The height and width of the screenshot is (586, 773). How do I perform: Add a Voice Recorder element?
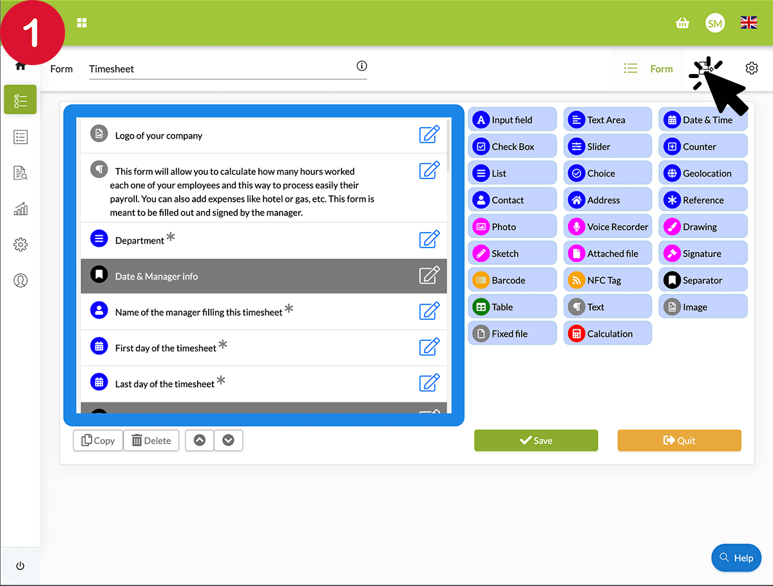point(607,227)
